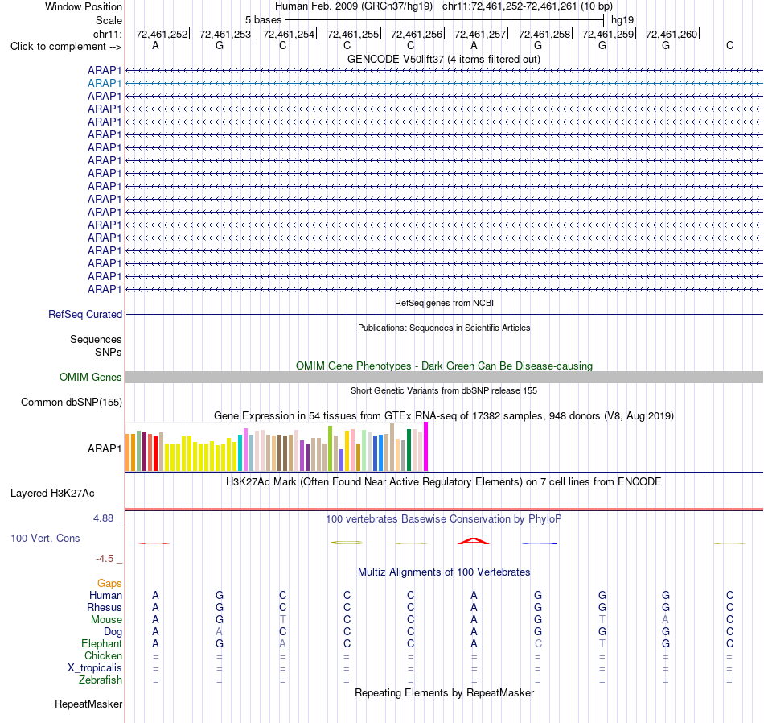764x723 pixels.
Task: Click the '5 bases' scale text
Action: (x=263, y=20)
